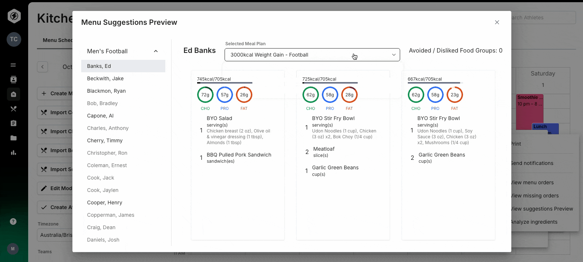Screen dimensions: 583x262
Task: Click the Lunch calendar event on Saturday
Action: pyautogui.click(x=545, y=128)
